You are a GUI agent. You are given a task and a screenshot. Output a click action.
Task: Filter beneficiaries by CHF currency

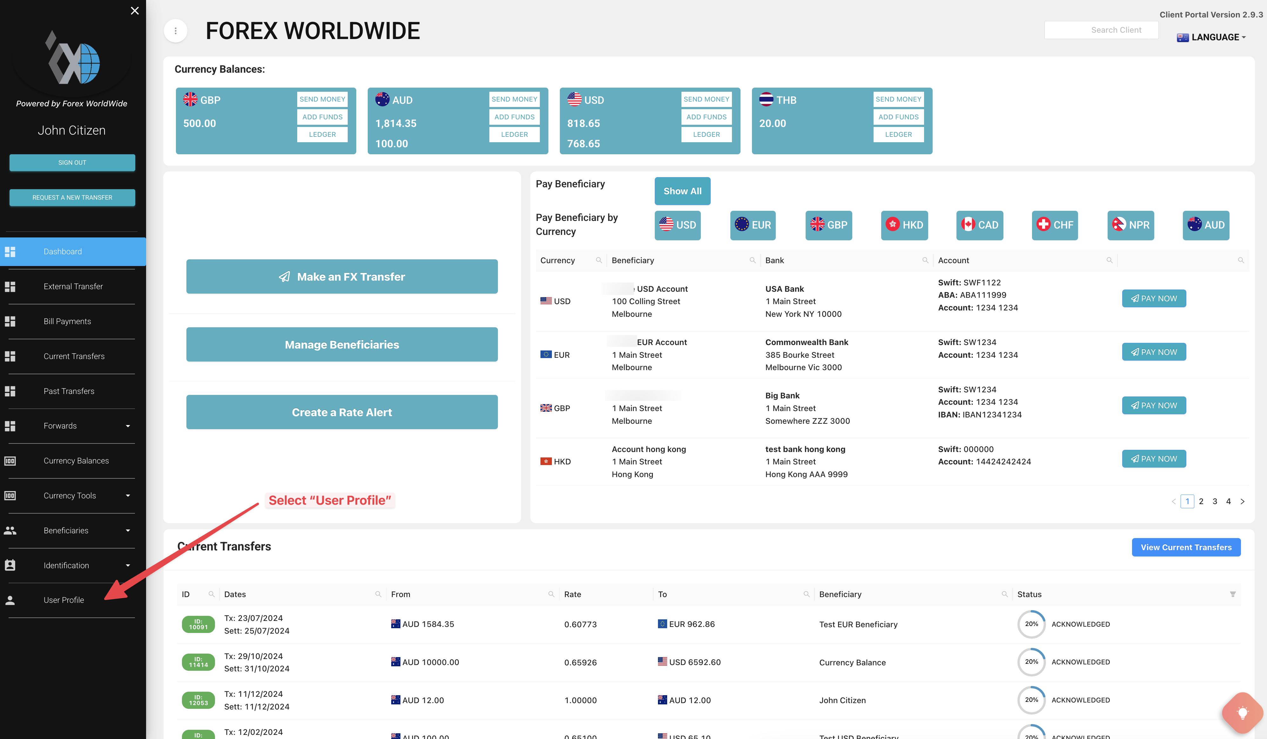coord(1055,225)
